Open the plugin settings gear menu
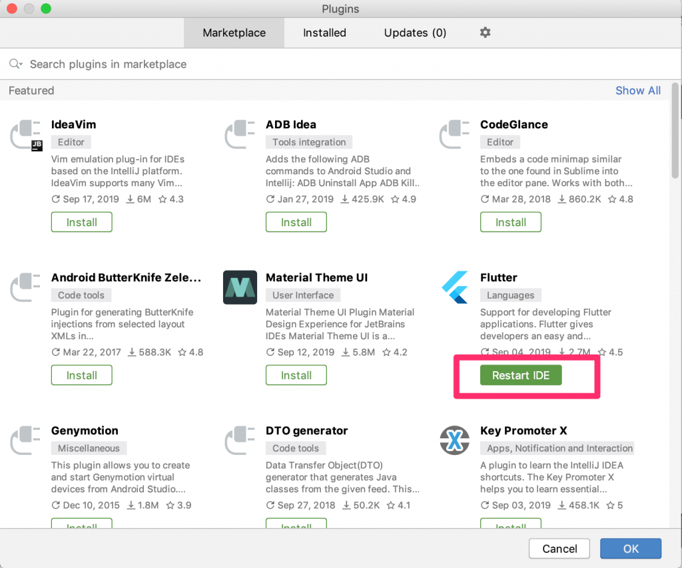The width and height of the screenshot is (682, 568). point(485,32)
